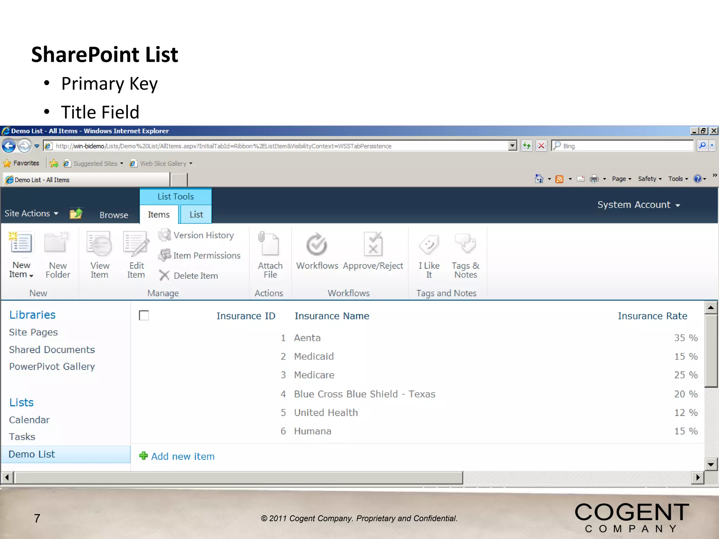This screenshot has height=539, width=719.
Task: Click the New Item ribbon icon
Action: [x=21, y=243]
